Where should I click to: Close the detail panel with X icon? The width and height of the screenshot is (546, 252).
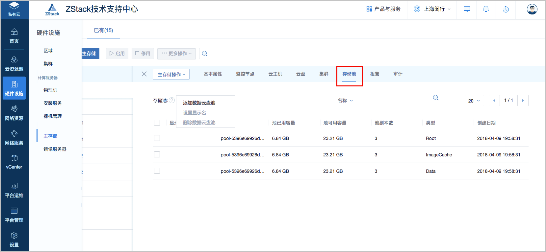(x=144, y=74)
